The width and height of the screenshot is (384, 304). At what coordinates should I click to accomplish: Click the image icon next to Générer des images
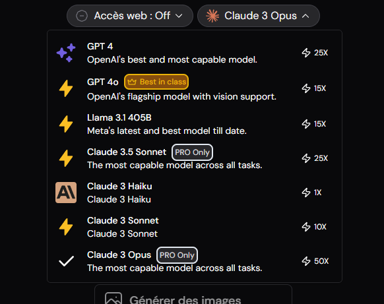113,299
